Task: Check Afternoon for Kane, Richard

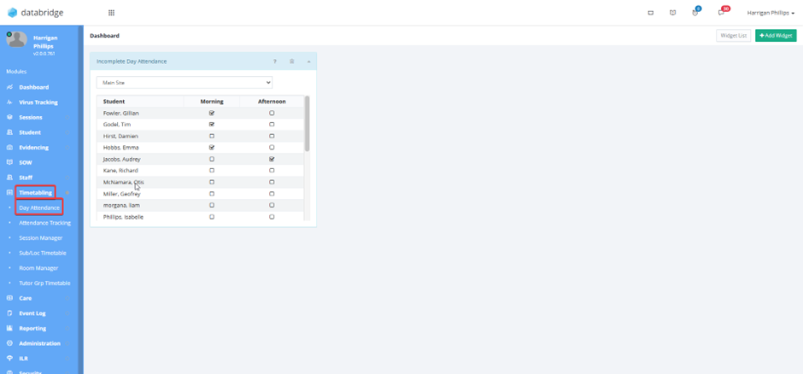Action: click(272, 171)
